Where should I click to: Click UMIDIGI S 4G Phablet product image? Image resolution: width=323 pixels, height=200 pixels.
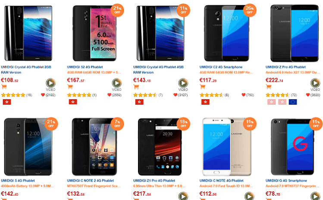pyautogui.click(x=28, y=147)
